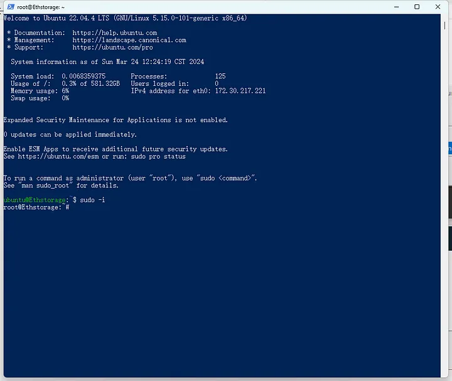452x381 pixels.
Task: Click the system load value 0.0068359375
Action: point(83,76)
